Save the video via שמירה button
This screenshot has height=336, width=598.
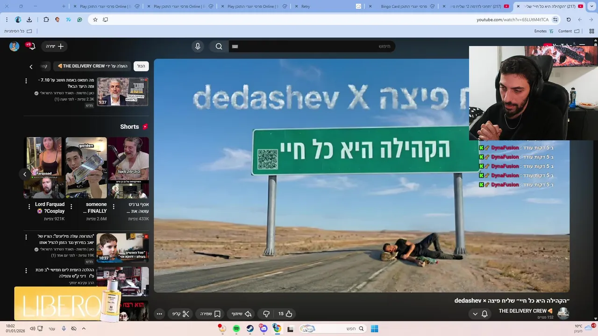point(210,314)
